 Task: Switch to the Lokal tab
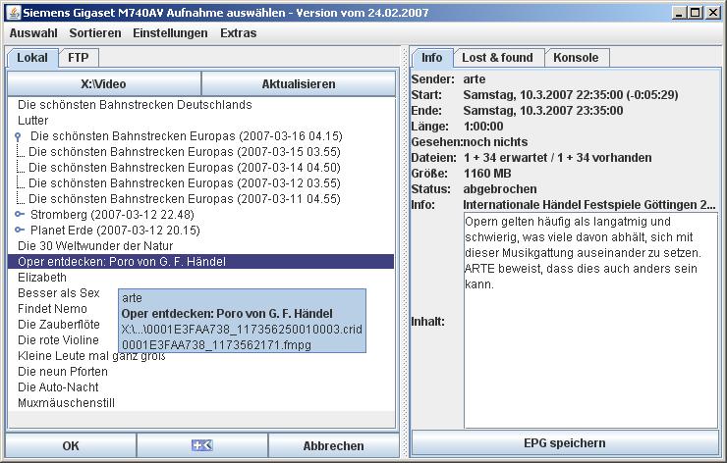pos(32,58)
